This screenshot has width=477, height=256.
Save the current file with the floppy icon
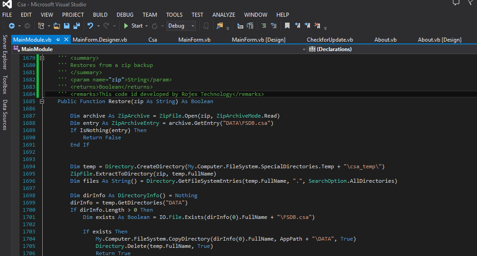[x=67, y=26]
